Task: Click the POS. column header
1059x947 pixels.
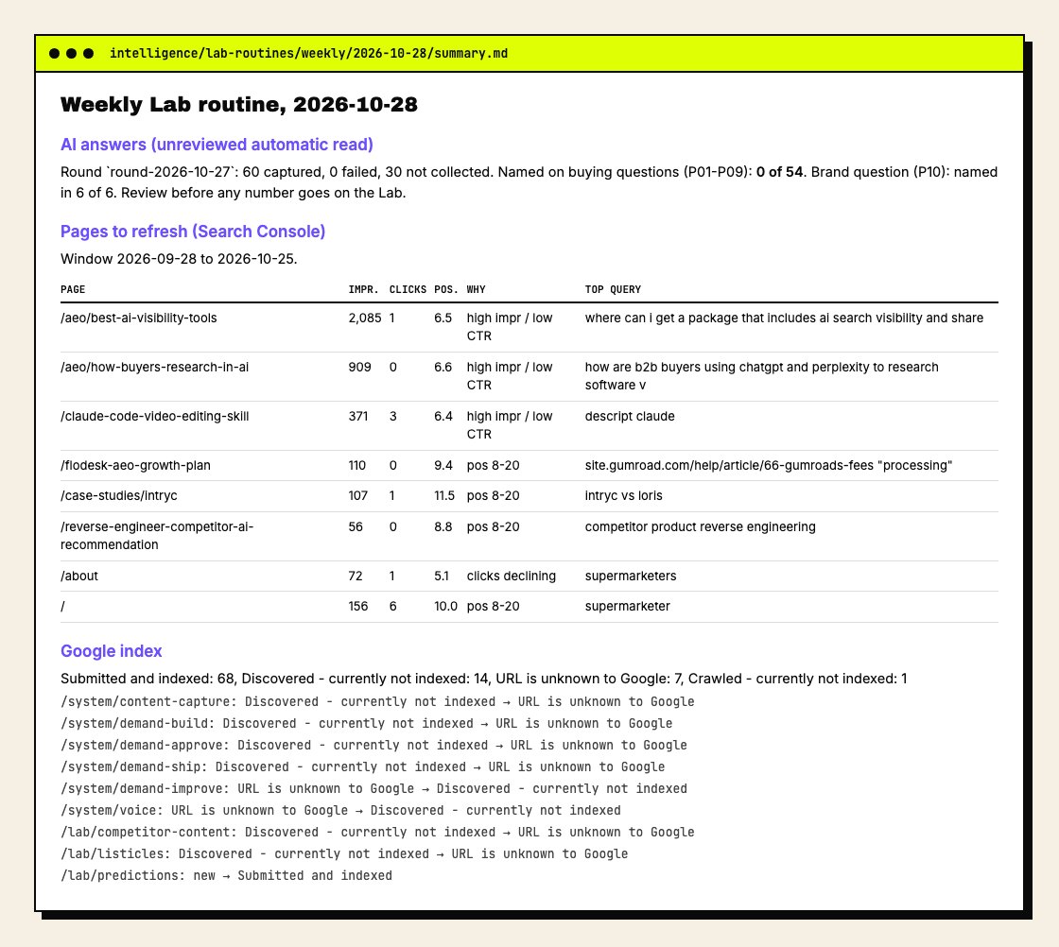Action: (x=446, y=289)
